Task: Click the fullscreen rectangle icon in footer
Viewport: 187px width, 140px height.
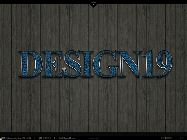Action: tap(182, 138)
